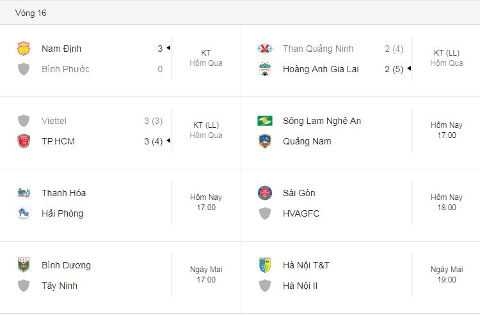Screen dimensions: 480x315
Task: Open the Hà Nội II team link
Action: pos(300,286)
